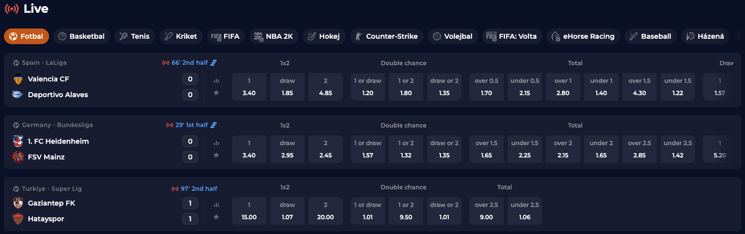Open the eHorse Racing category
The image size is (745, 234).
pyautogui.click(x=583, y=36)
